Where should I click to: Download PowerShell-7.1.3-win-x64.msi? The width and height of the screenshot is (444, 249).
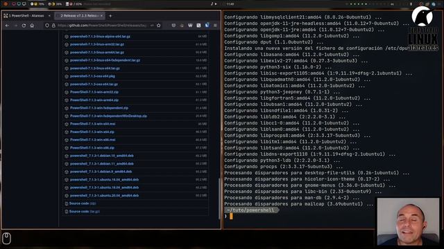pyautogui.click(x=92, y=124)
